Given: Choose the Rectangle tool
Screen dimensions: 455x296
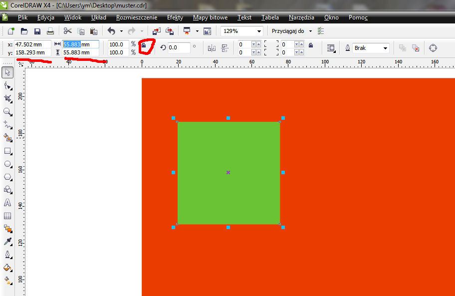Looking at the screenshot, I should (7, 151).
